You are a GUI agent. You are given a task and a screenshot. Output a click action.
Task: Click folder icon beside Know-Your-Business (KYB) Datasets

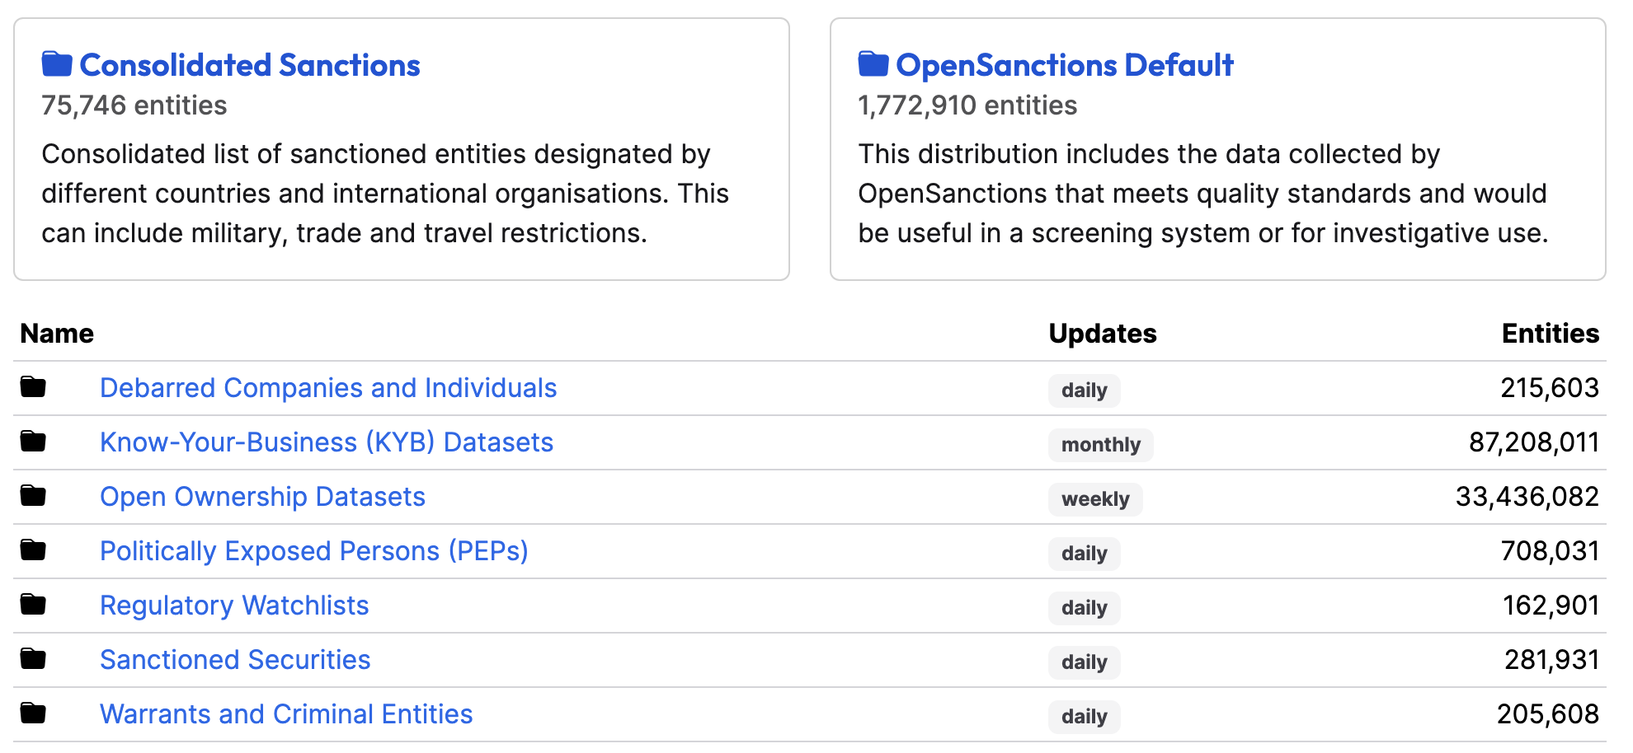click(33, 441)
